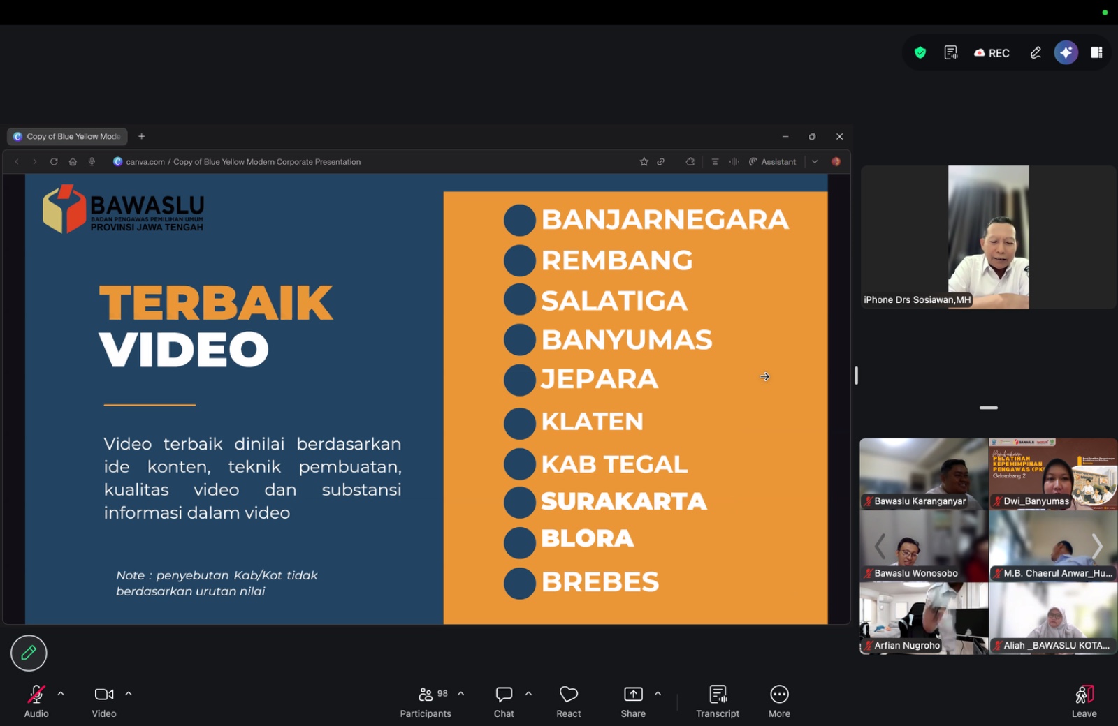Screen dimensions: 1118x726
Task: Open the meeting notes icon in the top bar
Action: [x=951, y=52]
